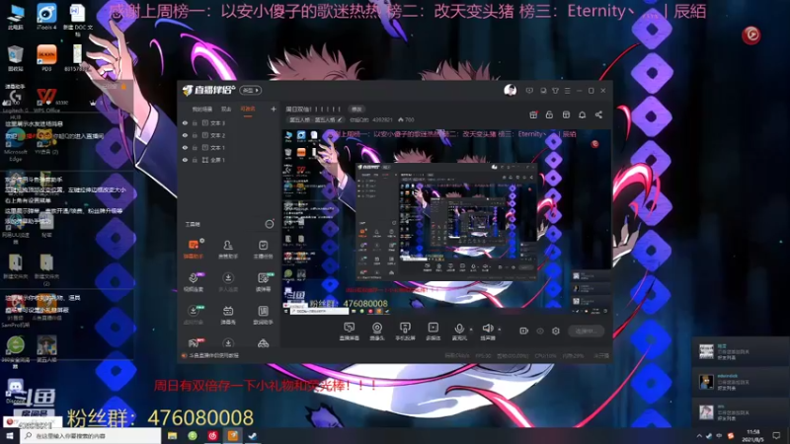Lock the 文本 1 layer
The image size is (790, 444).
tap(195, 147)
